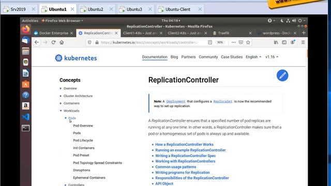Switch to the Srv2019 VM tab
The width and height of the screenshot is (331, 186).
tap(18, 9)
